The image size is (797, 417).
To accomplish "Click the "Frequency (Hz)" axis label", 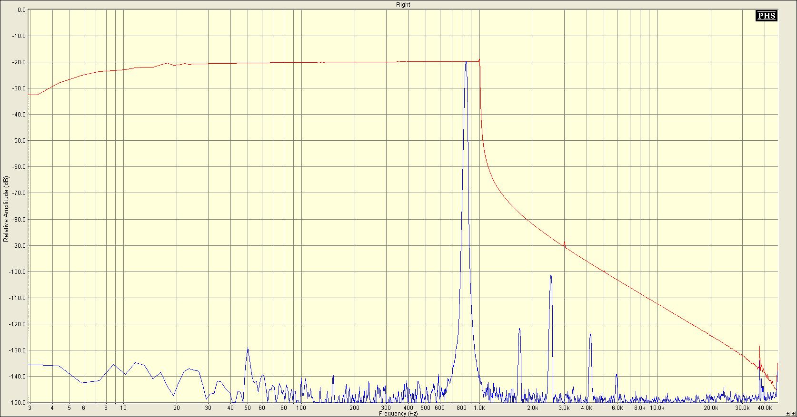I will click(398, 414).
